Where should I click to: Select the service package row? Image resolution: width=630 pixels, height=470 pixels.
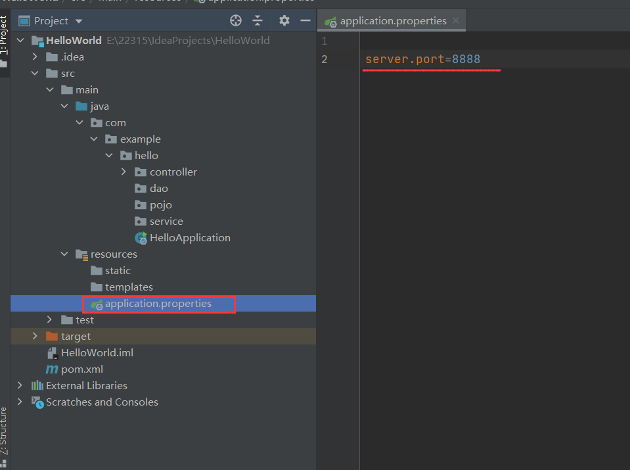[x=163, y=222]
